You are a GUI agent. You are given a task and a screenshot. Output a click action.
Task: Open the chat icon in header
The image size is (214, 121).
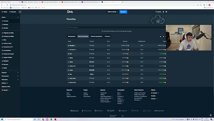click(x=166, y=12)
